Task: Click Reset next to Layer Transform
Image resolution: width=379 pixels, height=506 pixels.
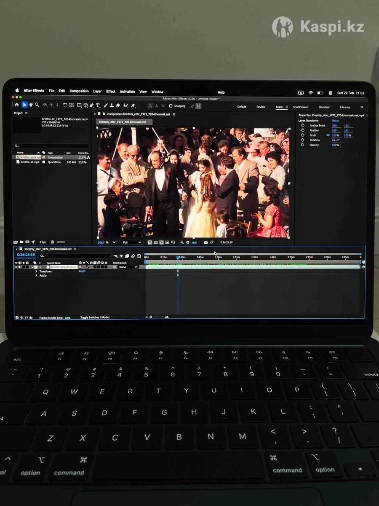Action: (x=335, y=121)
